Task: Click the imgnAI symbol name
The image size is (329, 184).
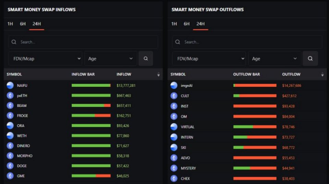Action: coord(186,86)
